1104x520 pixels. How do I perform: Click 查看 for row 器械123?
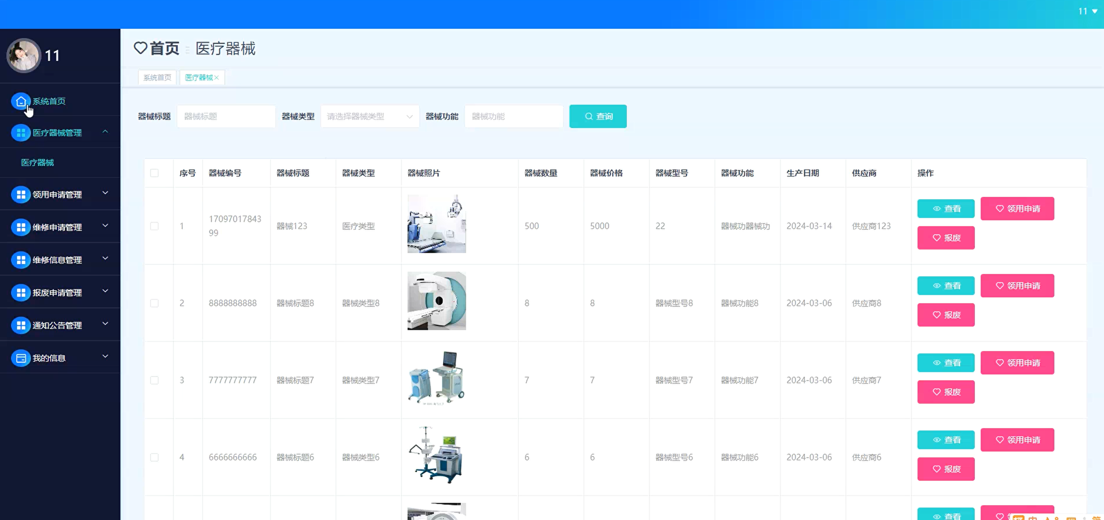pyautogui.click(x=946, y=209)
